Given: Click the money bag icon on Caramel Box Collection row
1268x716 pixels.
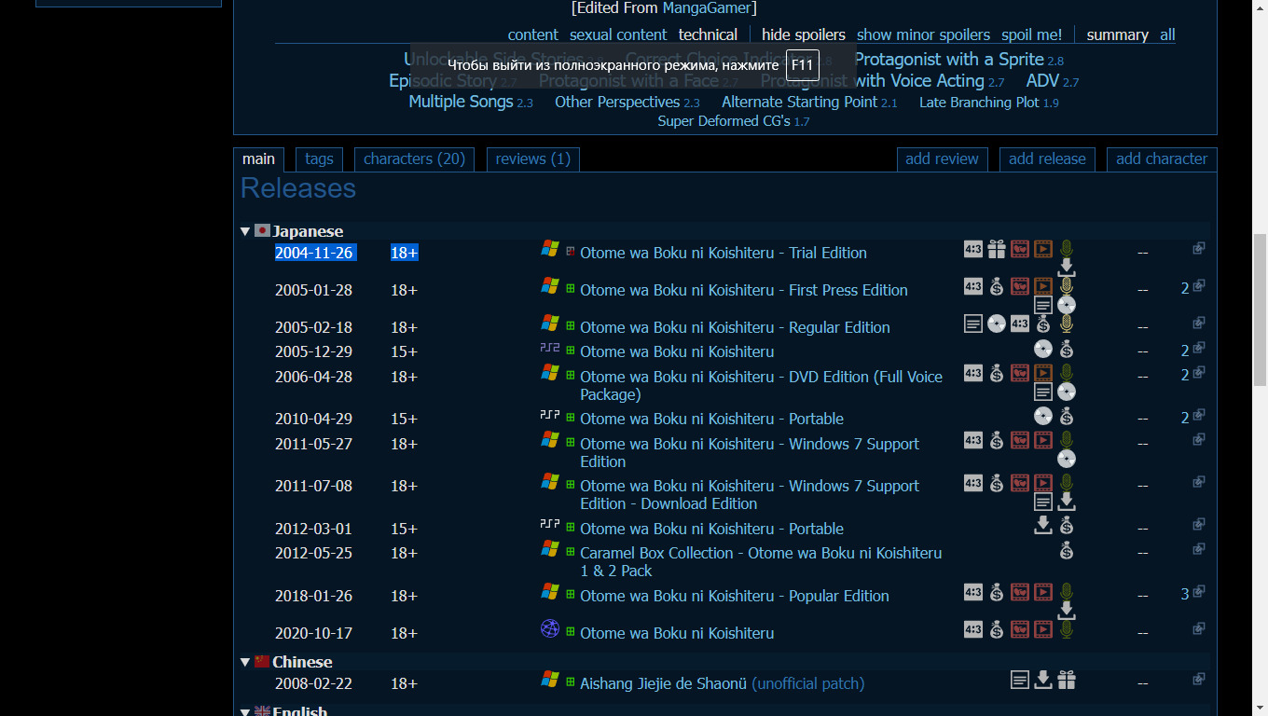Looking at the screenshot, I should (x=1067, y=551).
